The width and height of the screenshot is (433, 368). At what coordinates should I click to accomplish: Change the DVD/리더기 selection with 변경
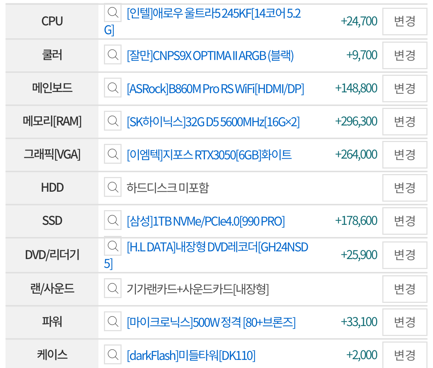pyautogui.click(x=405, y=255)
